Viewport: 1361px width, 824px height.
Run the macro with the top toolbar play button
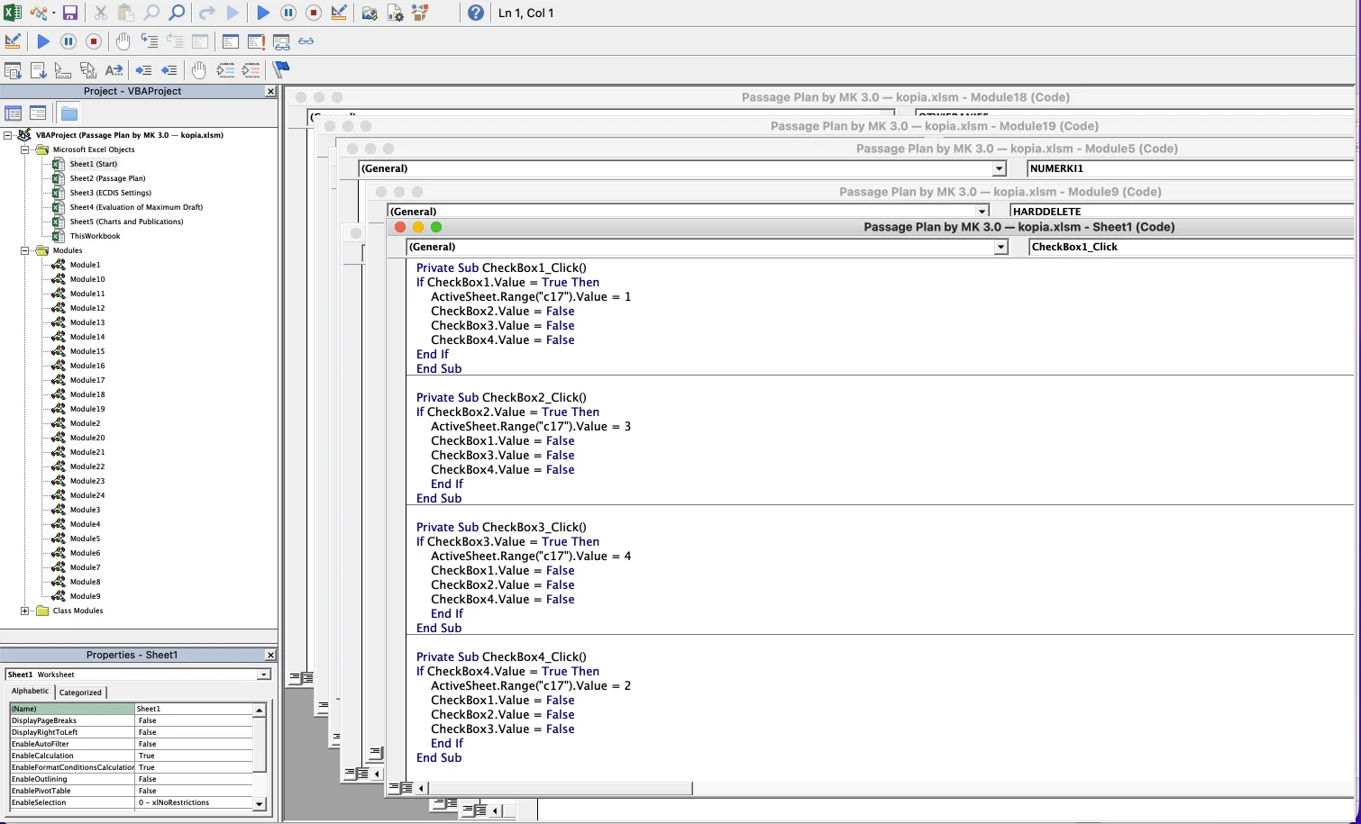[x=263, y=13]
